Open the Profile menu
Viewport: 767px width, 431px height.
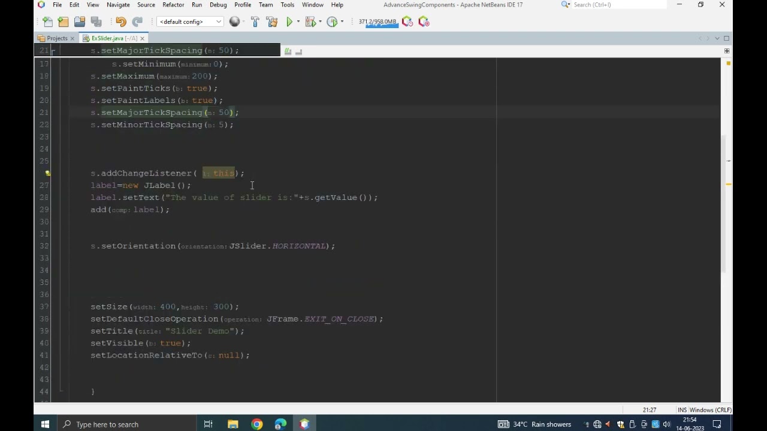[x=243, y=5]
